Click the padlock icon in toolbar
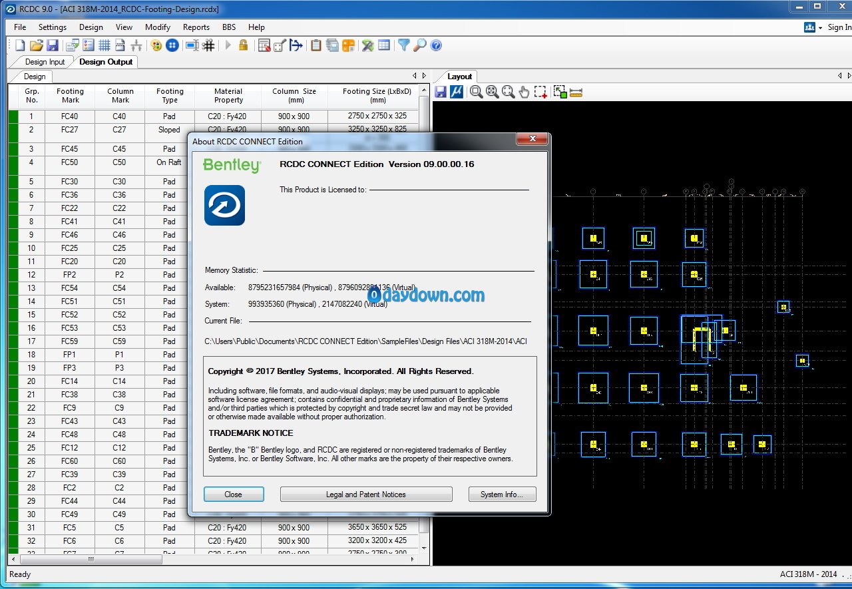Image resolution: width=852 pixels, height=589 pixels. [x=244, y=45]
